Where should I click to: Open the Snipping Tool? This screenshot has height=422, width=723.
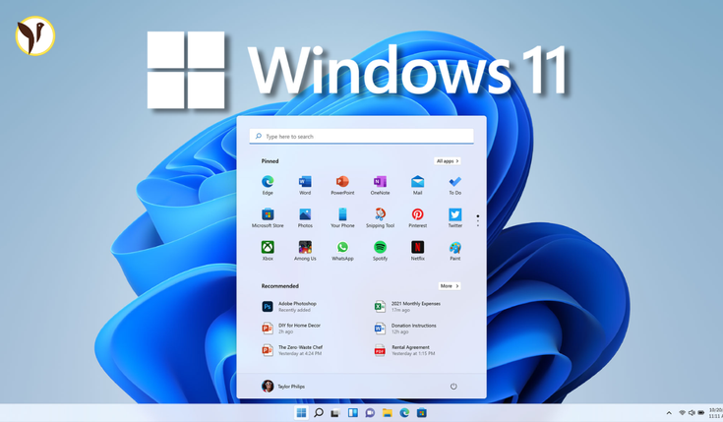(380, 217)
